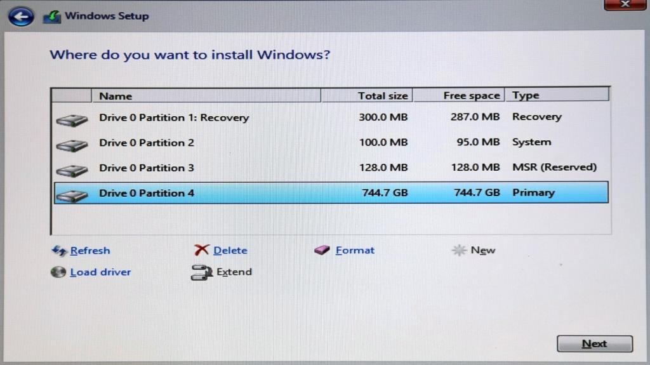Sort by Free space column header

[471, 96]
